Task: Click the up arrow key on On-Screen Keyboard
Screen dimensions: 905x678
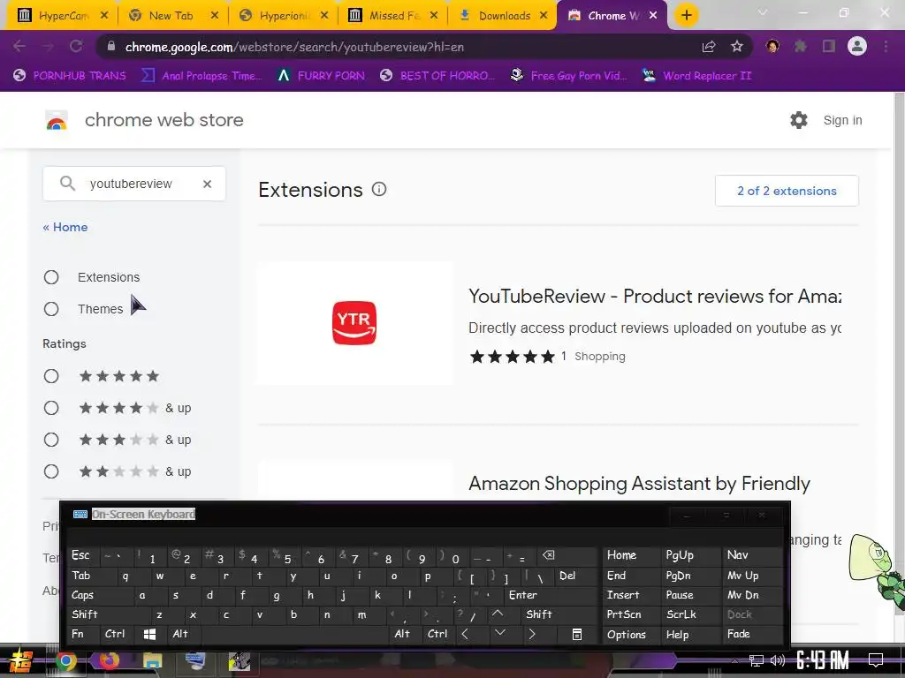Action: pyautogui.click(x=497, y=614)
